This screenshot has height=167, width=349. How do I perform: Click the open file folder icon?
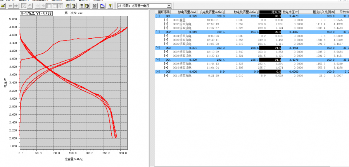tap(3, 6)
